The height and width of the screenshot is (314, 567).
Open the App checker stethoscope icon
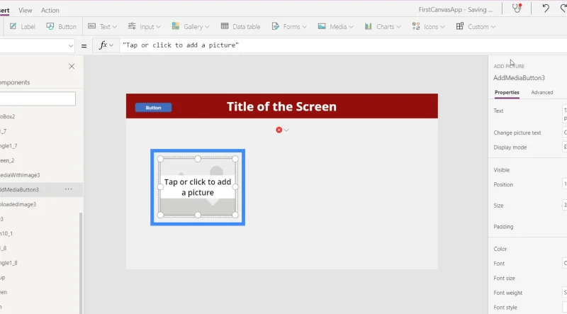[517, 9]
